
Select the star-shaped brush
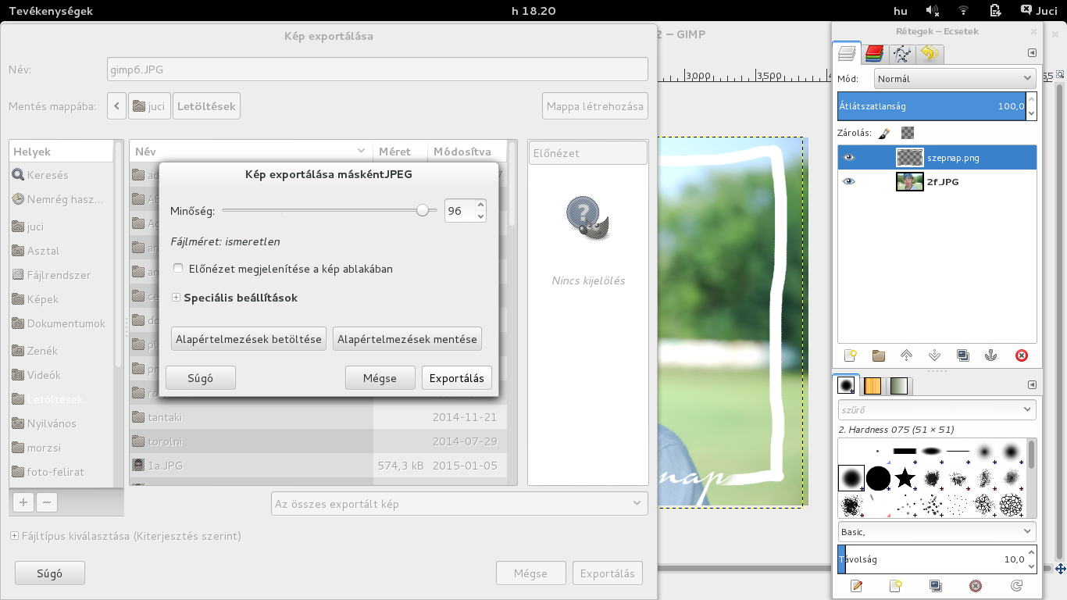[905, 477]
